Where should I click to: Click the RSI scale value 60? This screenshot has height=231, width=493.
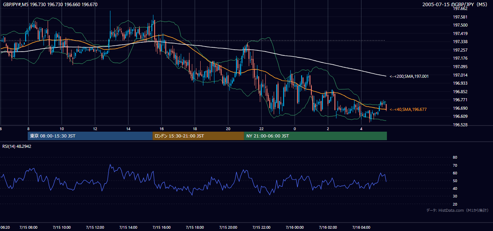(455, 173)
